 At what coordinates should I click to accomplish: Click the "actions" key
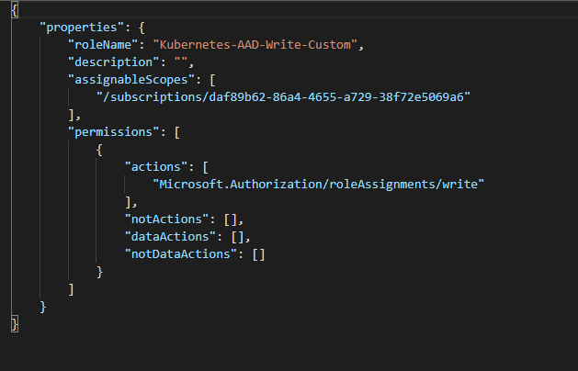point(156,167)
